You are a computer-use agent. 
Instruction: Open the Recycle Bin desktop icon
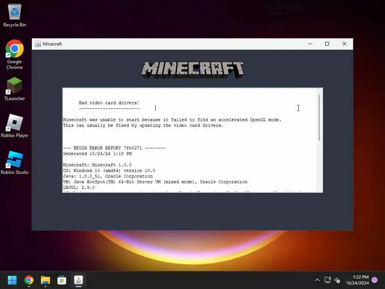click(15, 15)
